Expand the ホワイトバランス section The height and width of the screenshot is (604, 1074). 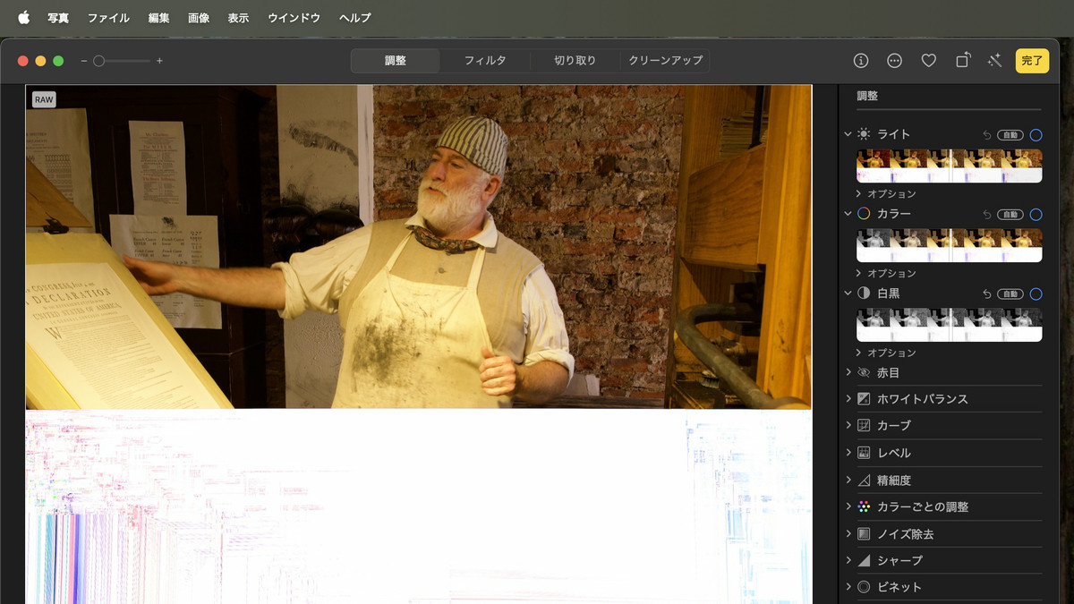848,399
